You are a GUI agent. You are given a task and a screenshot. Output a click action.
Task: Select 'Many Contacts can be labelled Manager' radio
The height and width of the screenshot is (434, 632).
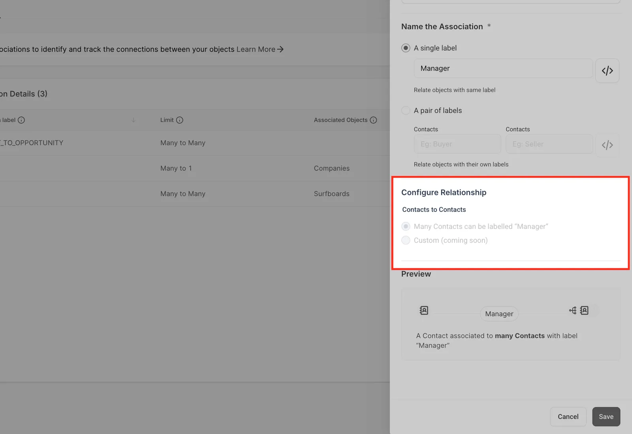406,226
